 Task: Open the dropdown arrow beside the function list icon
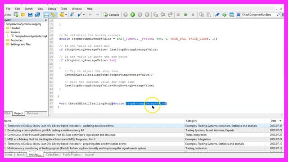click(84, 15)
